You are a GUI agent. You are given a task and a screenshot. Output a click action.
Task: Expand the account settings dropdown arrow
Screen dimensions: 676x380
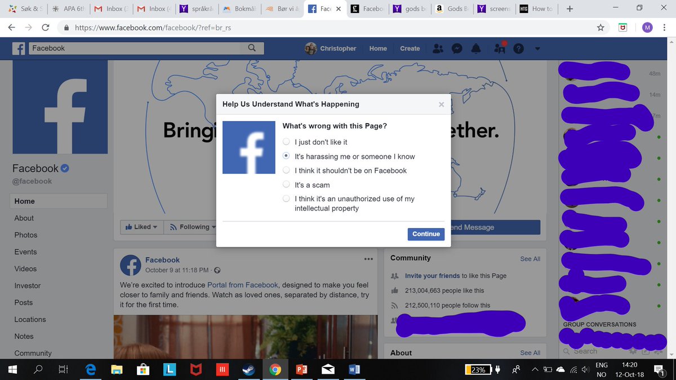(537, 49)
